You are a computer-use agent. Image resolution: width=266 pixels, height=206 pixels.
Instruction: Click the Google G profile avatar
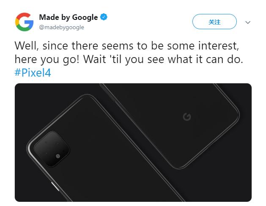(x=24, y=22)
